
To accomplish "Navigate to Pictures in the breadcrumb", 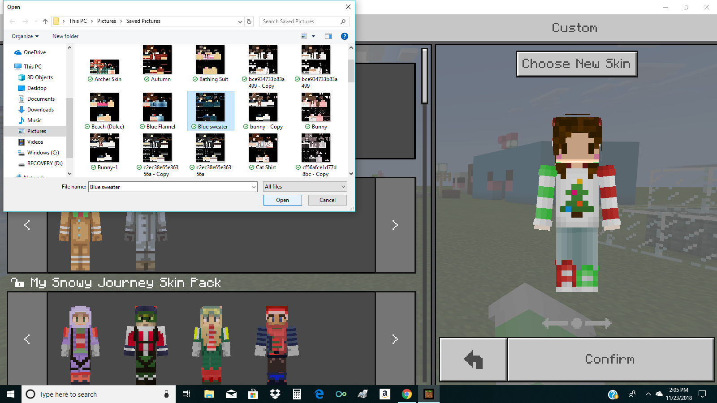I will (x=107, y=21).
